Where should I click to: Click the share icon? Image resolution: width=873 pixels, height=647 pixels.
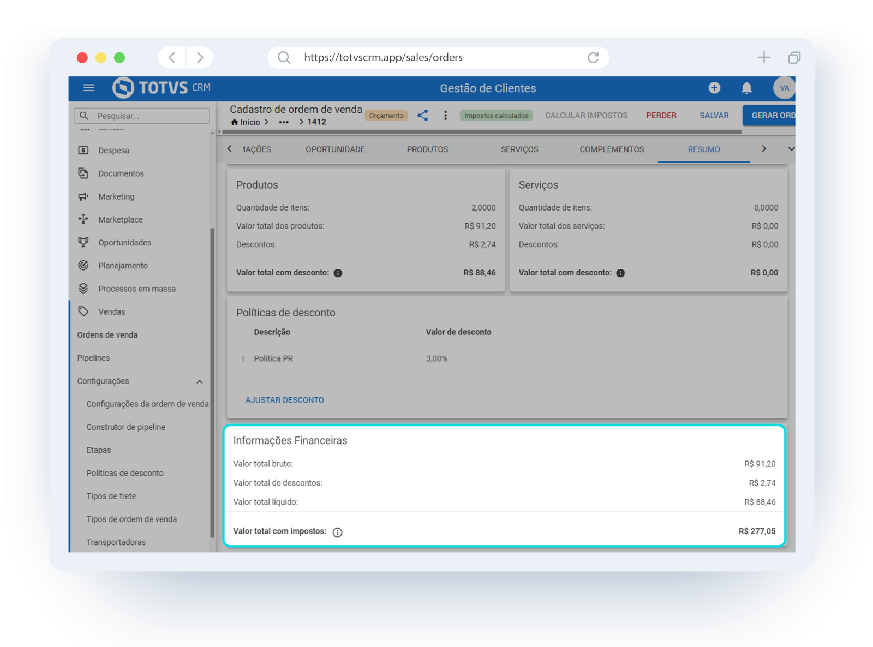tap(422, 115)
